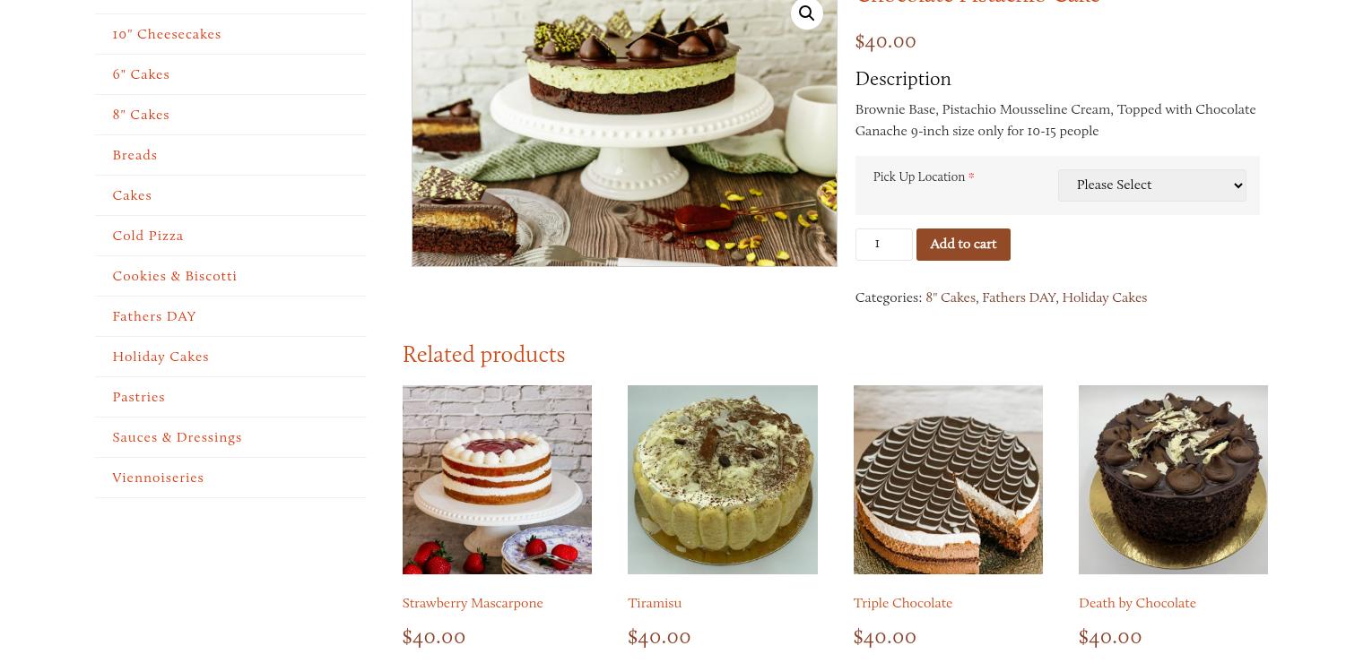
Task: Open the 10" Cheesecakes category
Action: tap(167, 34)
